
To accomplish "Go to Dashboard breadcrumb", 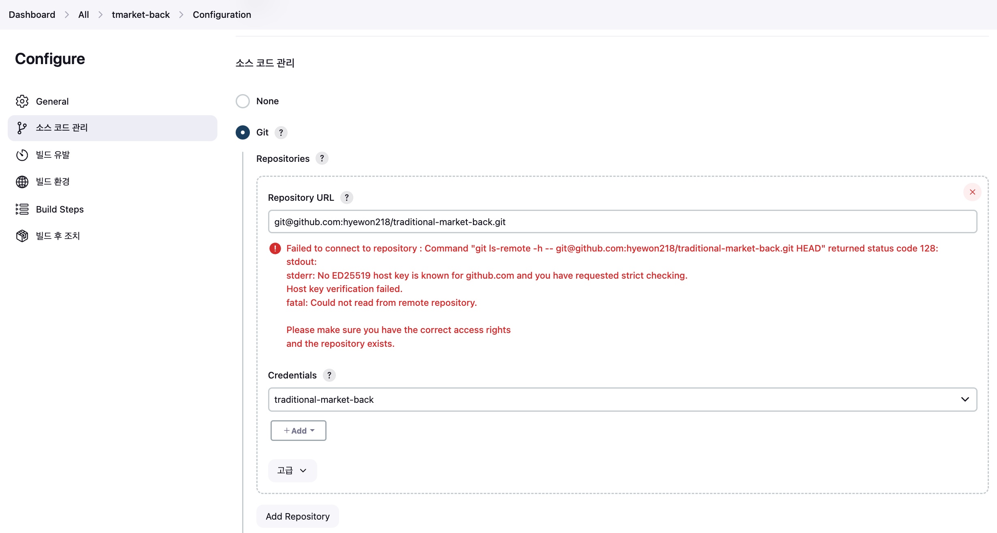I will point(32,15).
